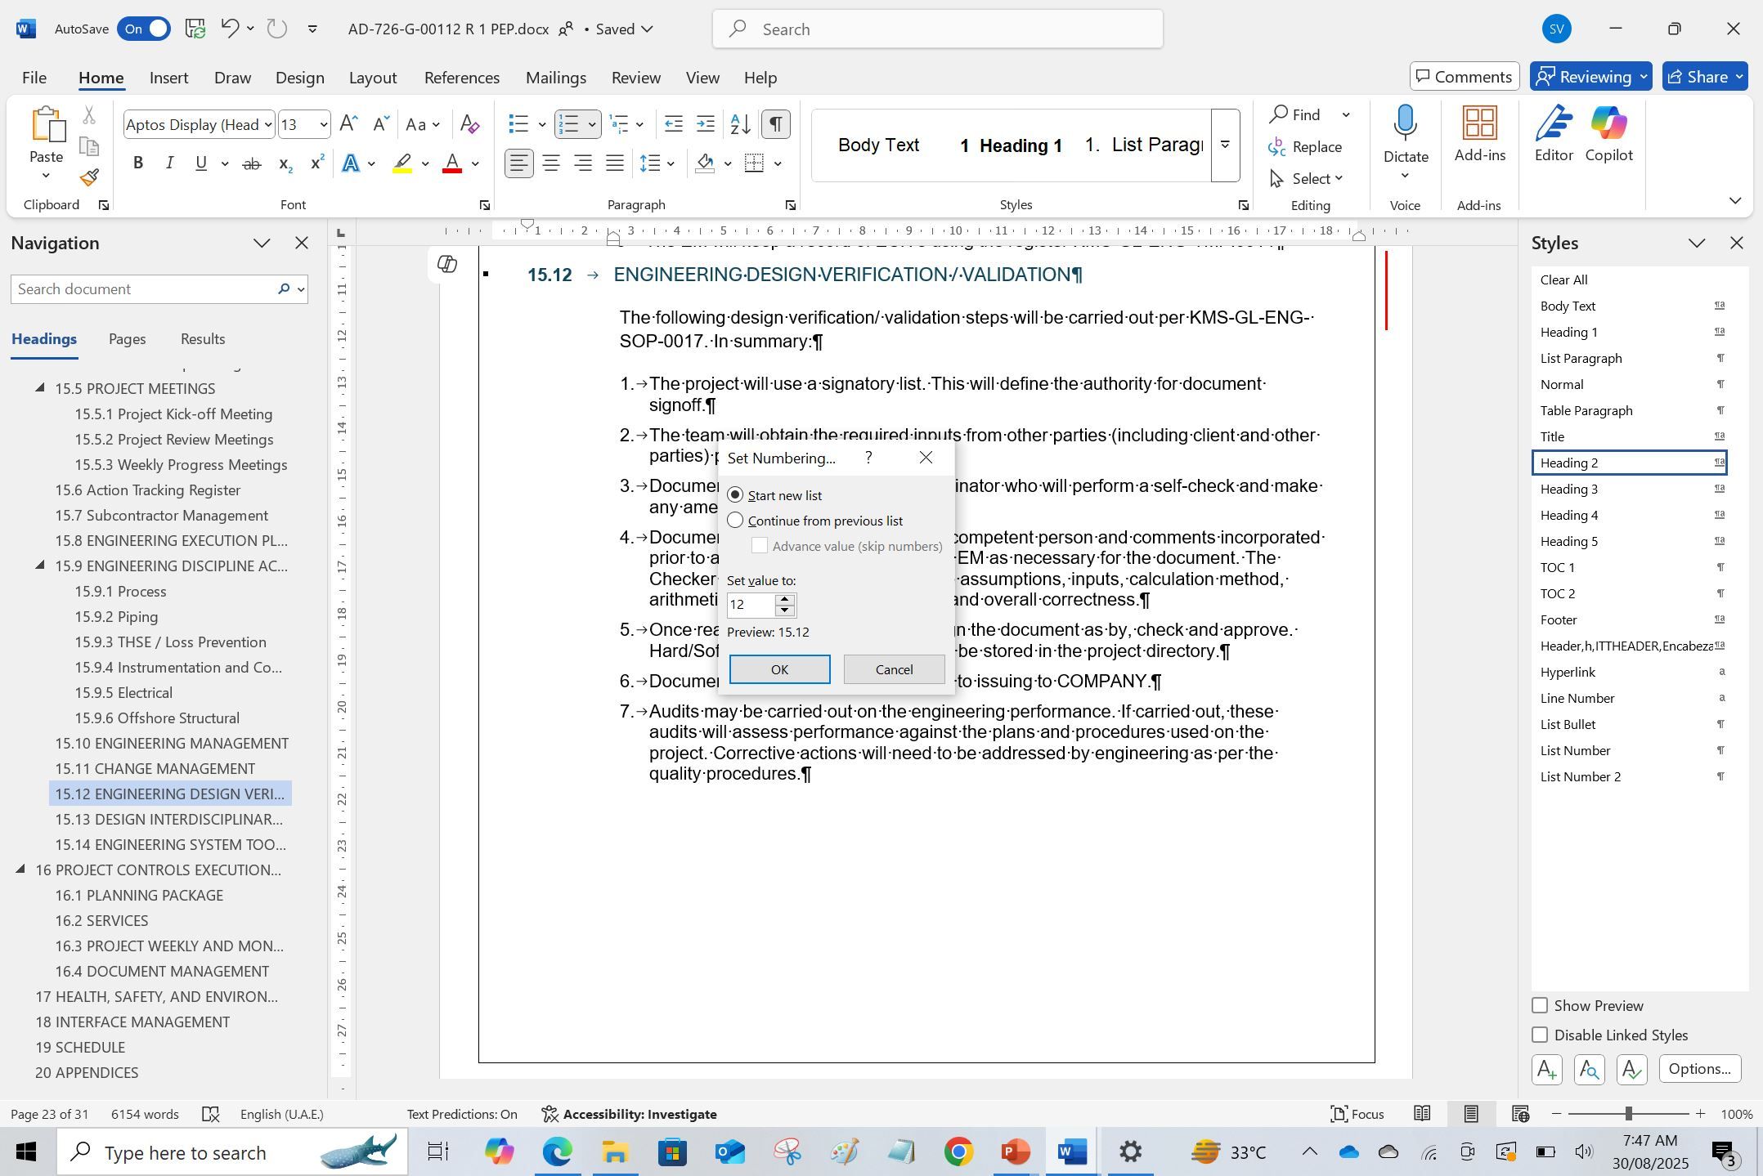Open the File menu
The image size is (1763, 1176).
point(34,78)
